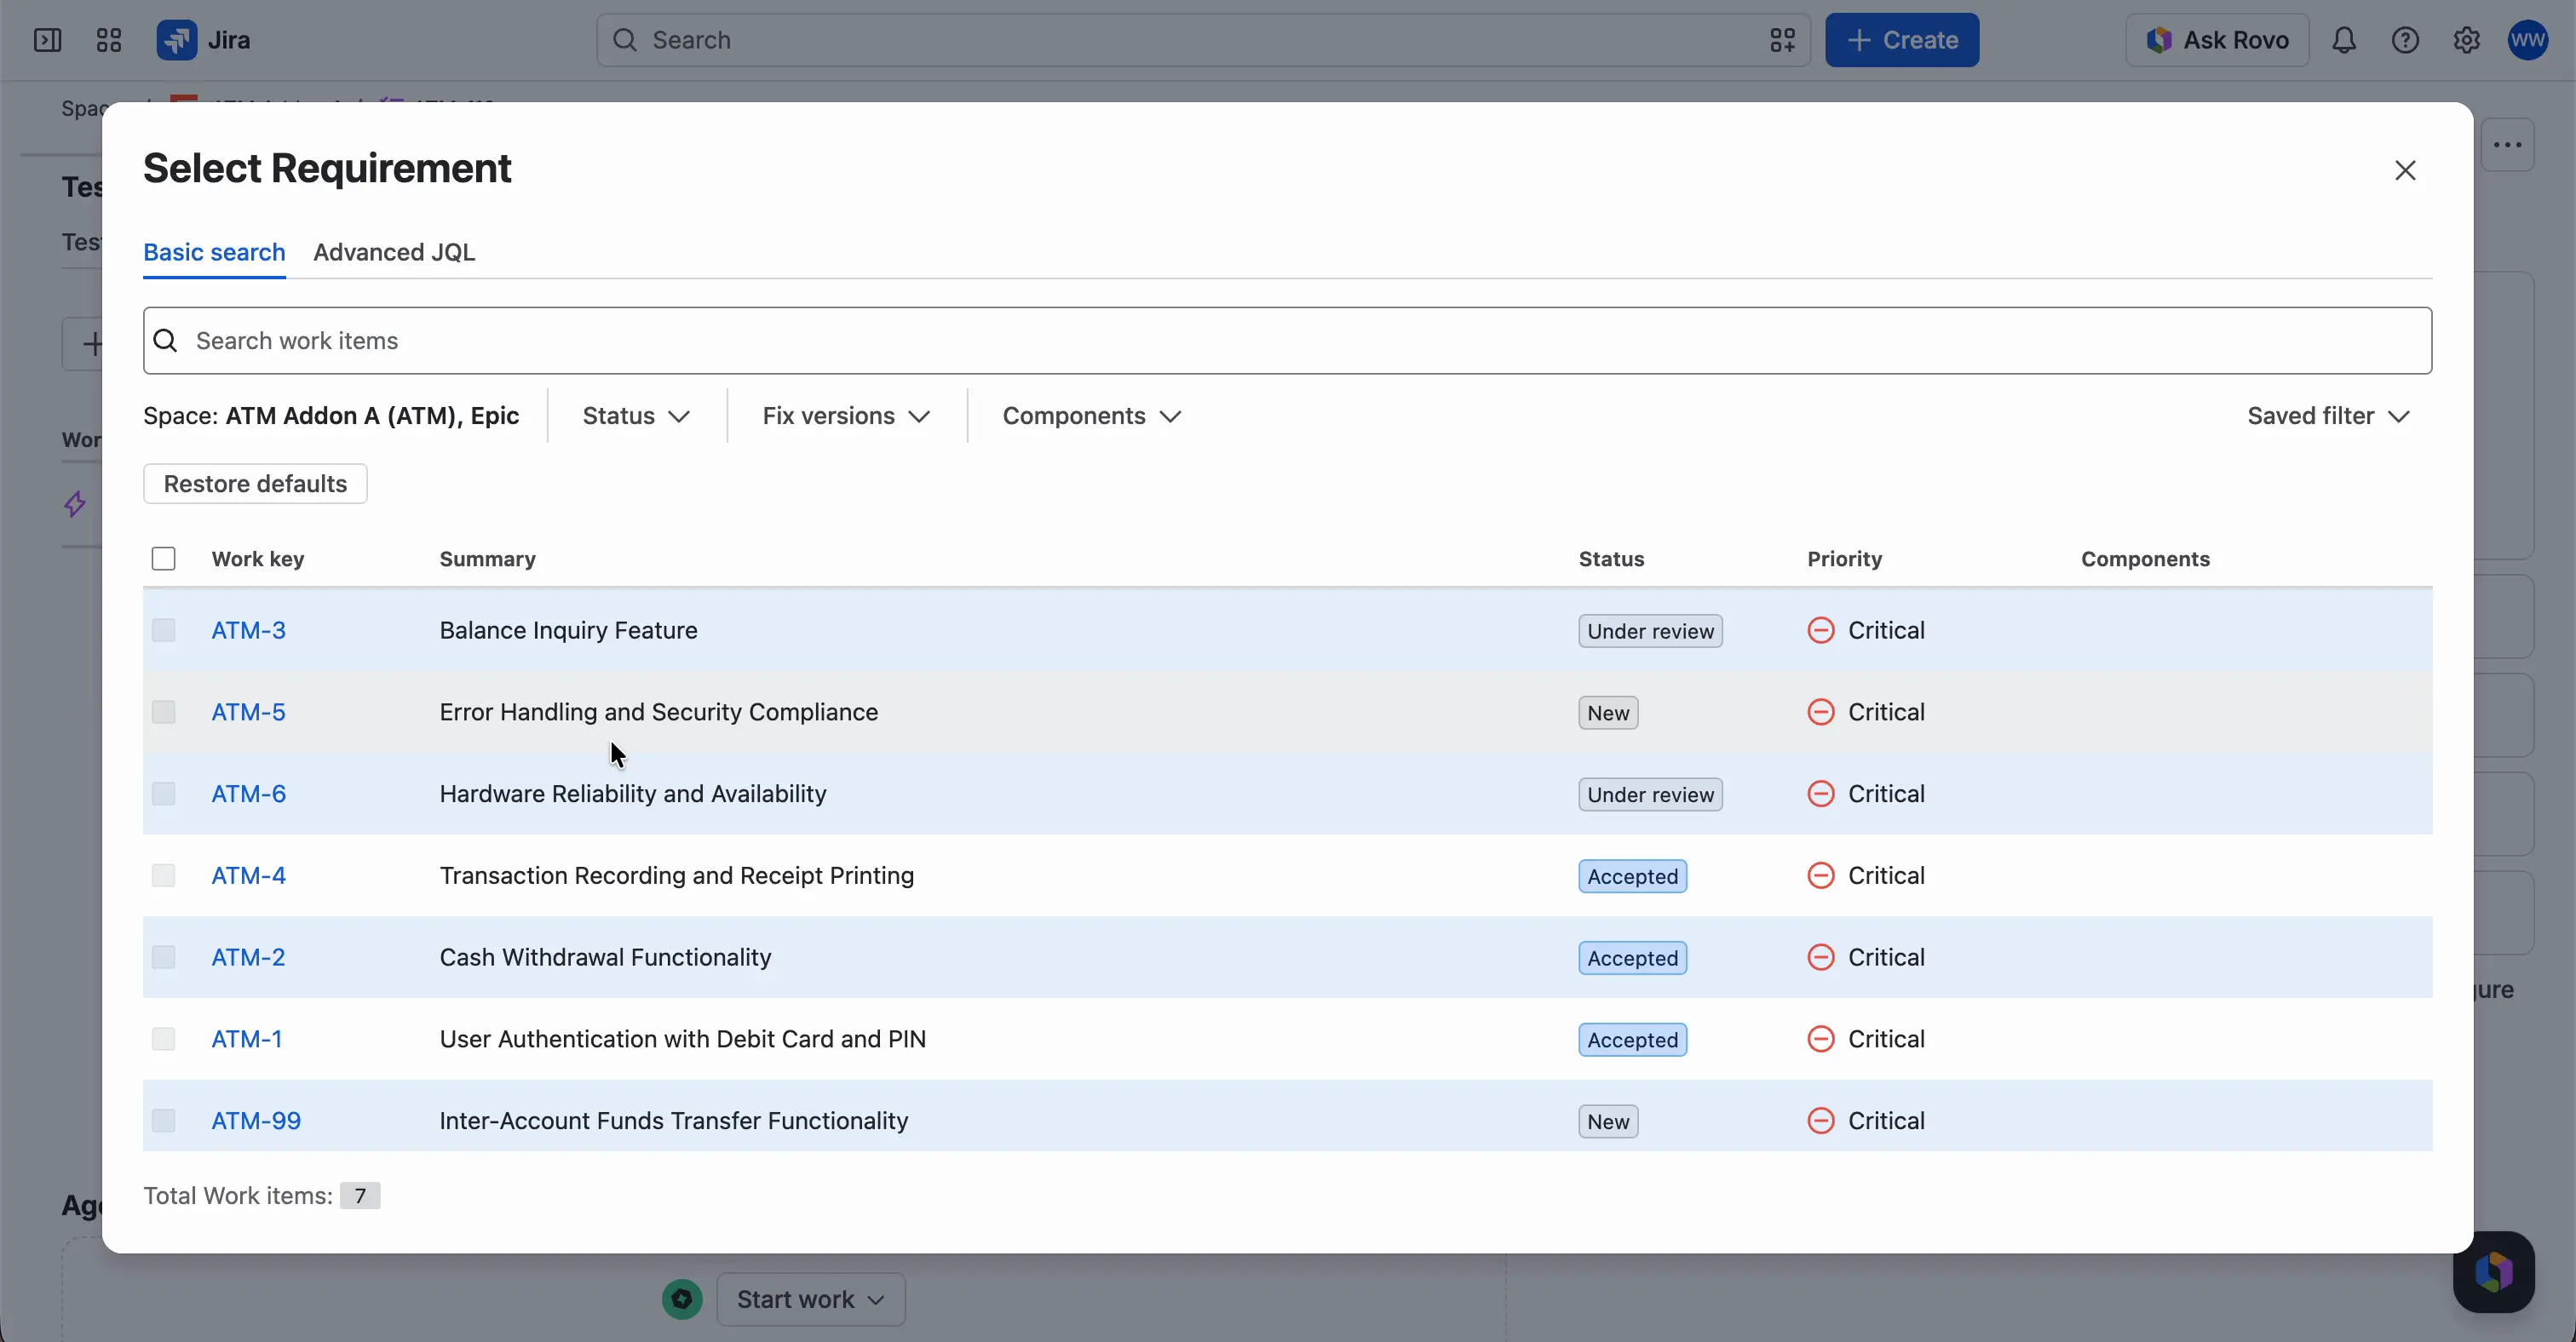Screen dimensions: 2576x1342
Task: Click the purple lightning automation icon
Action: tap(75, 503)
